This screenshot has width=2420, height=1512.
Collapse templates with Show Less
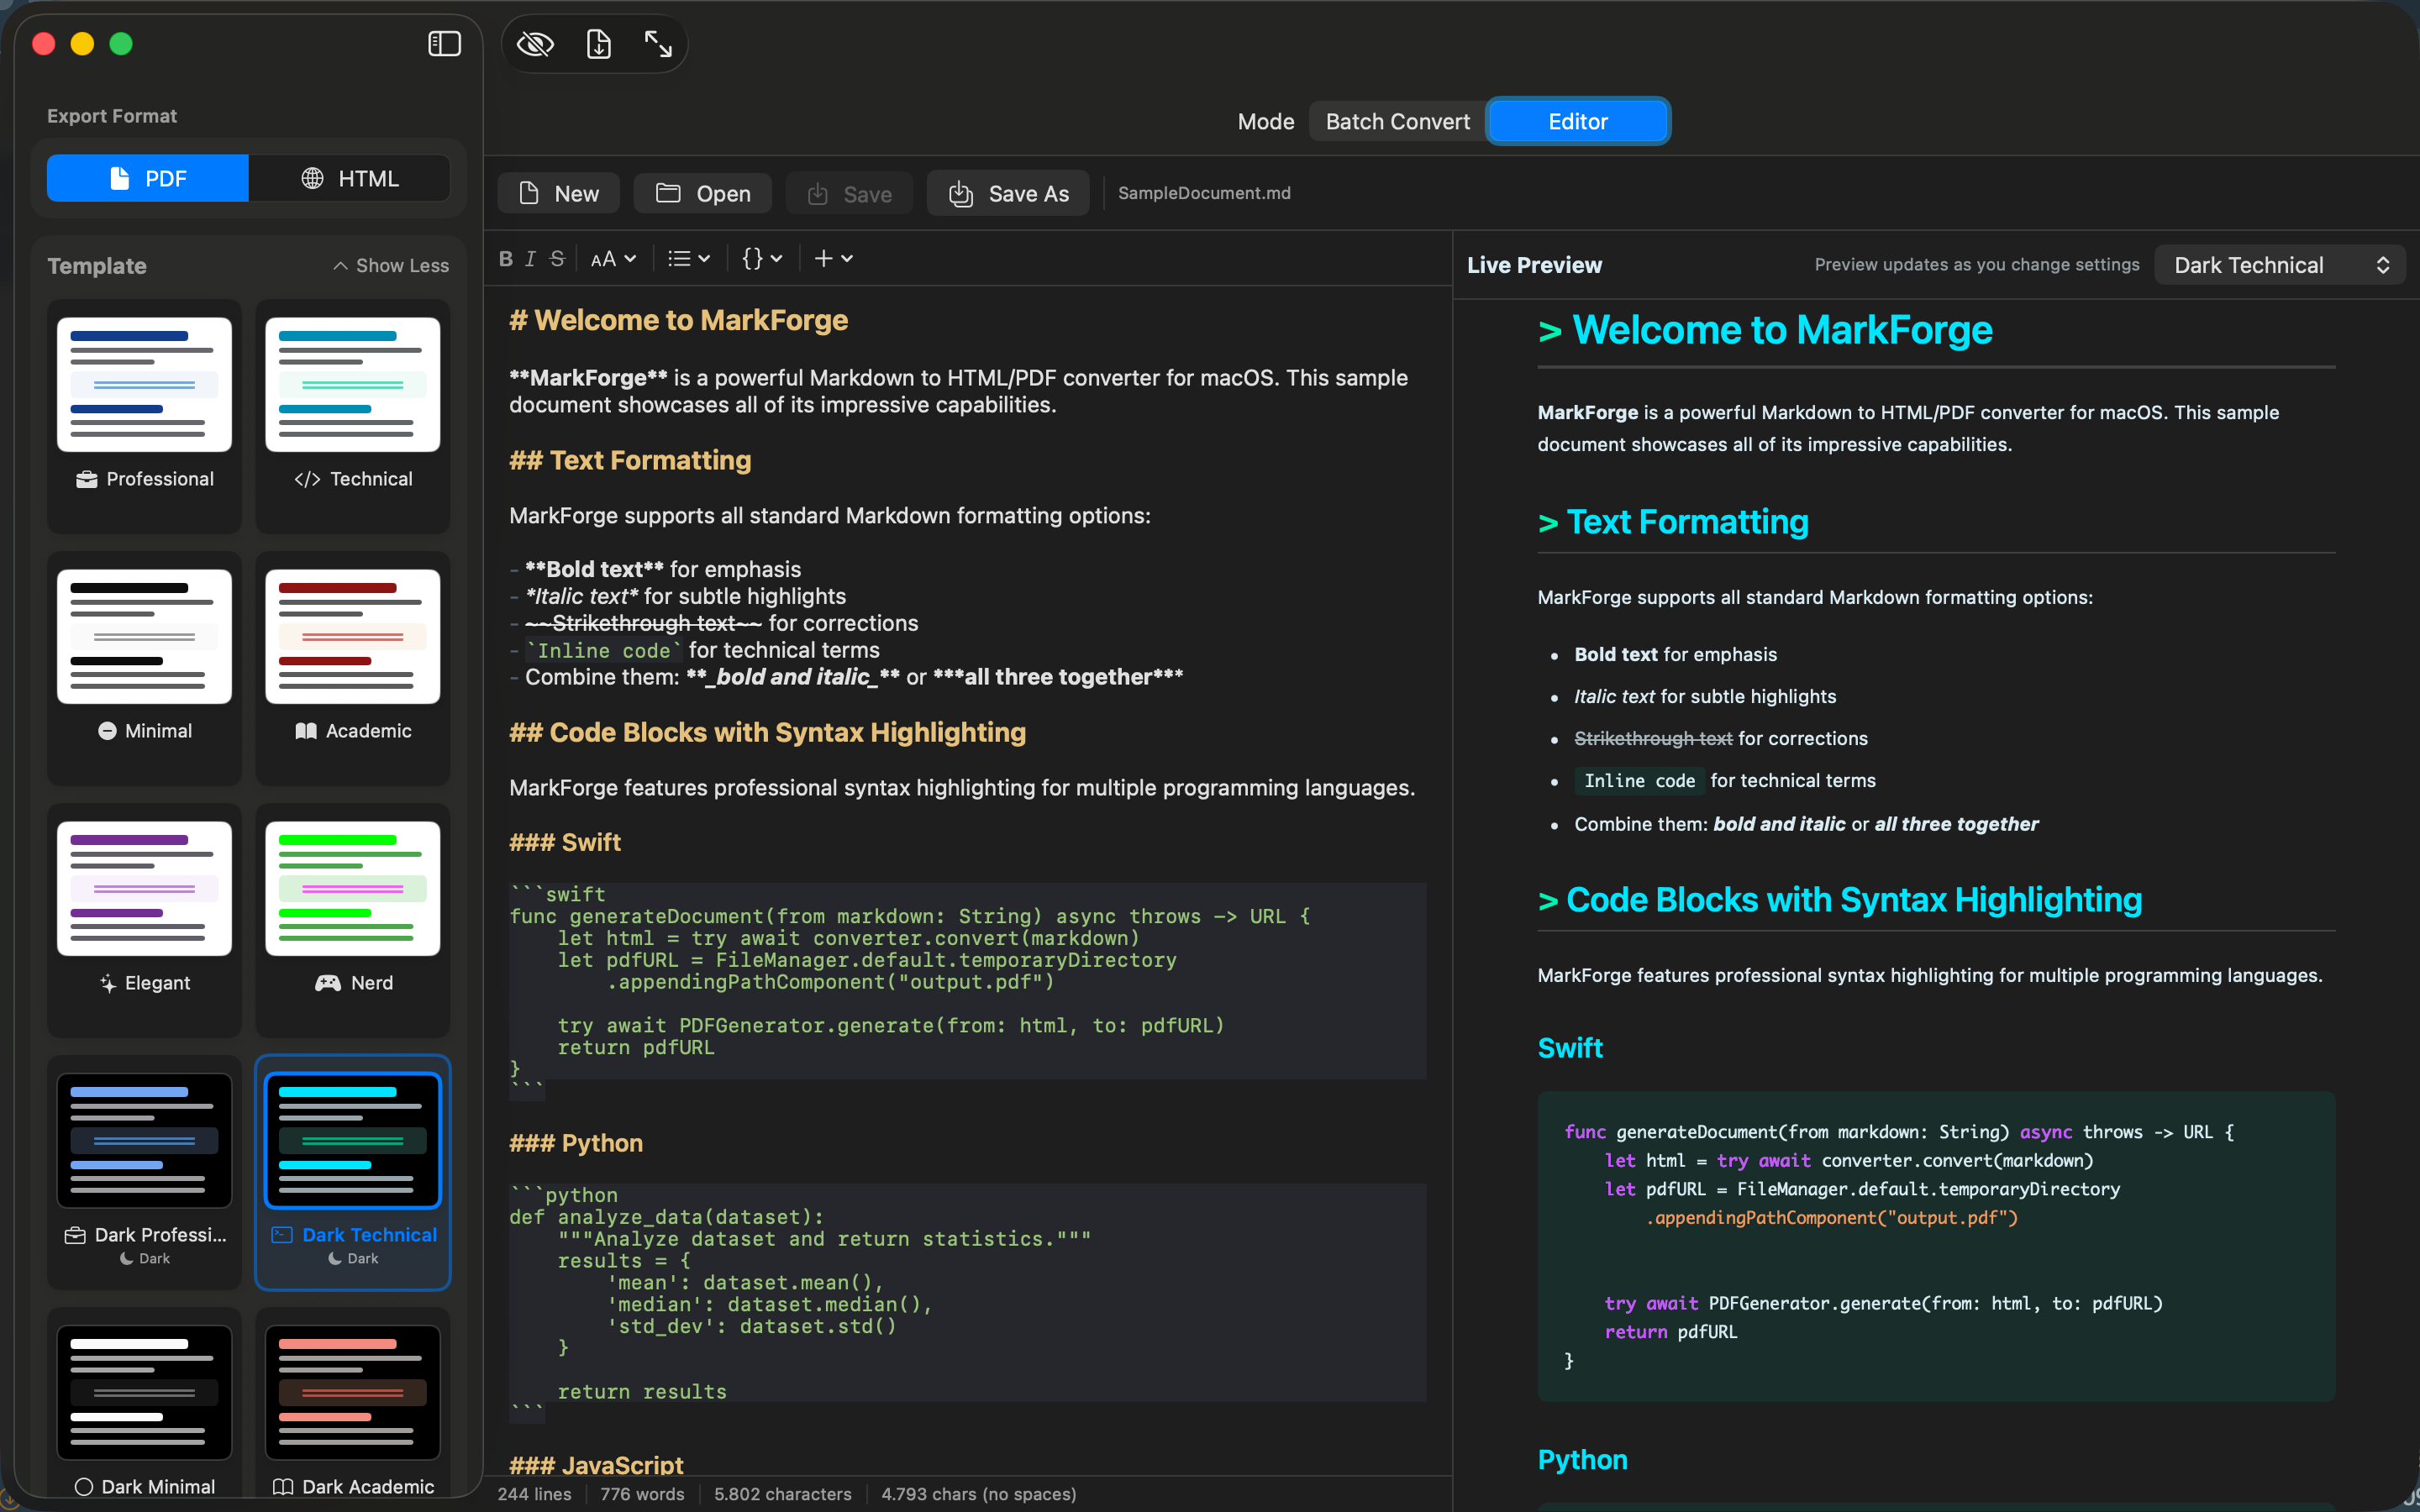(x=391, y=266)
